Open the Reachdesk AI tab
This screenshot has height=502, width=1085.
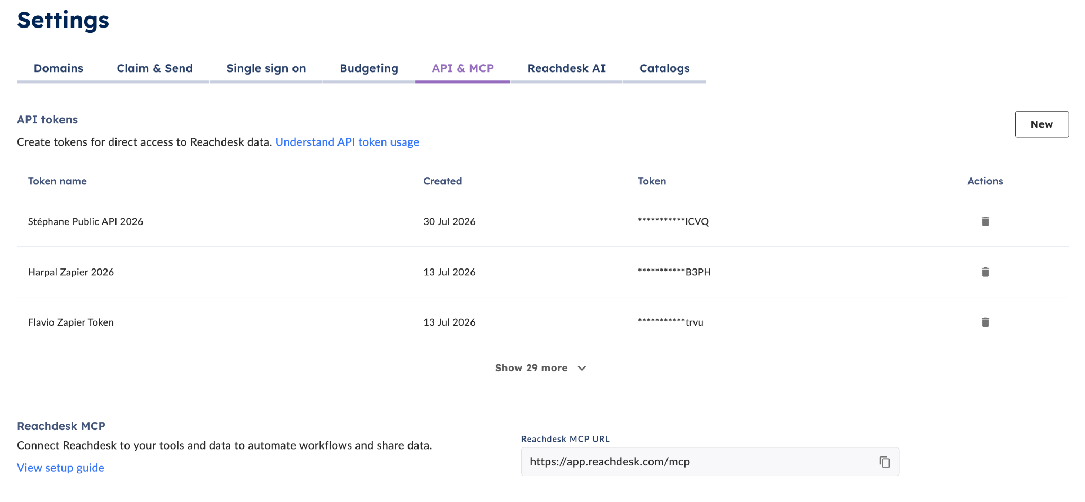click(x=566, y=68)
